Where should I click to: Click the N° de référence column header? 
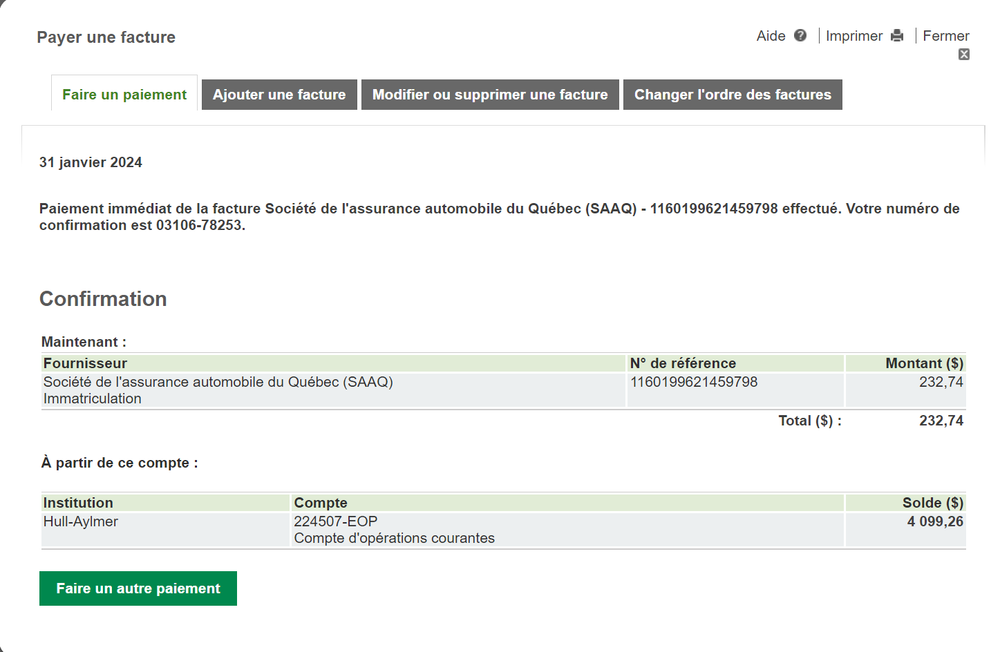(735, 363)
